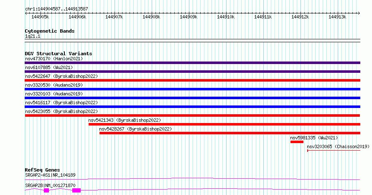The width and height of the screenshot is (372, 195).
Task: Click the Cytogenetic Bands track title
Action: tap(50, 31)
